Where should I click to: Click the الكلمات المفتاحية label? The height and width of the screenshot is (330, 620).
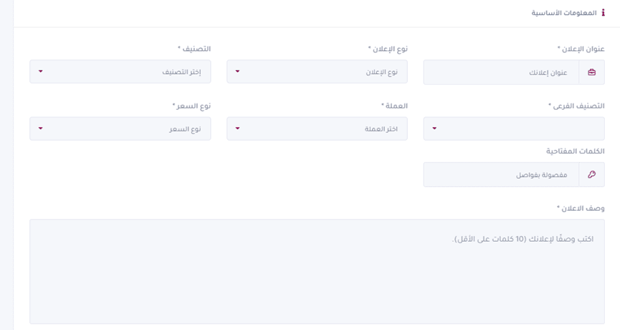point(576,151)
